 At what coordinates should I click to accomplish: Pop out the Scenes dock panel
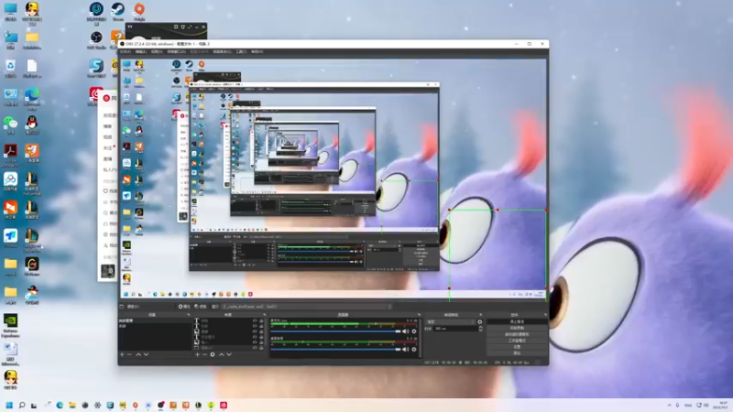(x=189, y=314)
